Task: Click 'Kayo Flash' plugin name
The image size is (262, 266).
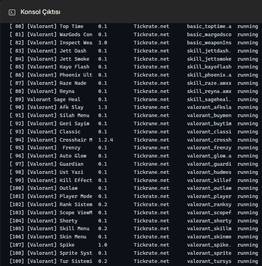Action: 74,66
